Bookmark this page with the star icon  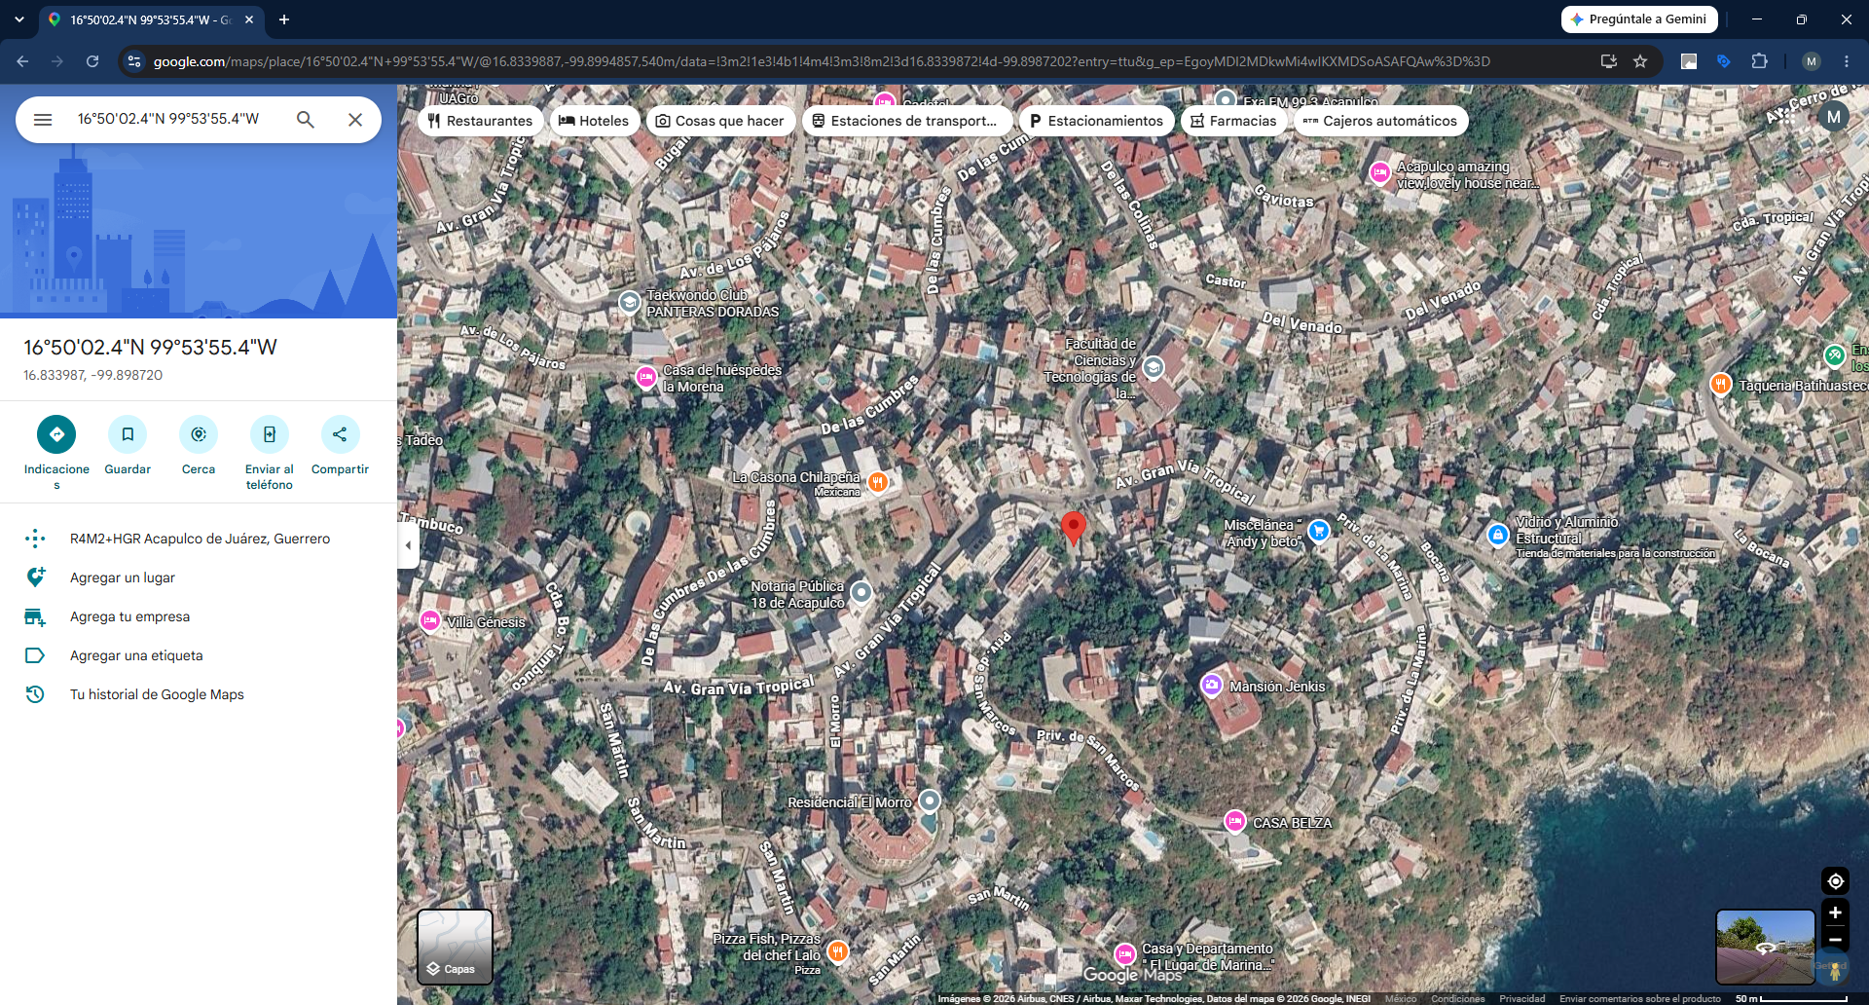point(1640,61)
